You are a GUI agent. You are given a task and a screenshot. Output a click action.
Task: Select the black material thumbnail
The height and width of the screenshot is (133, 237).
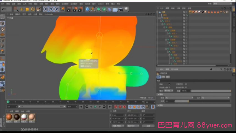tap(17, 117)
